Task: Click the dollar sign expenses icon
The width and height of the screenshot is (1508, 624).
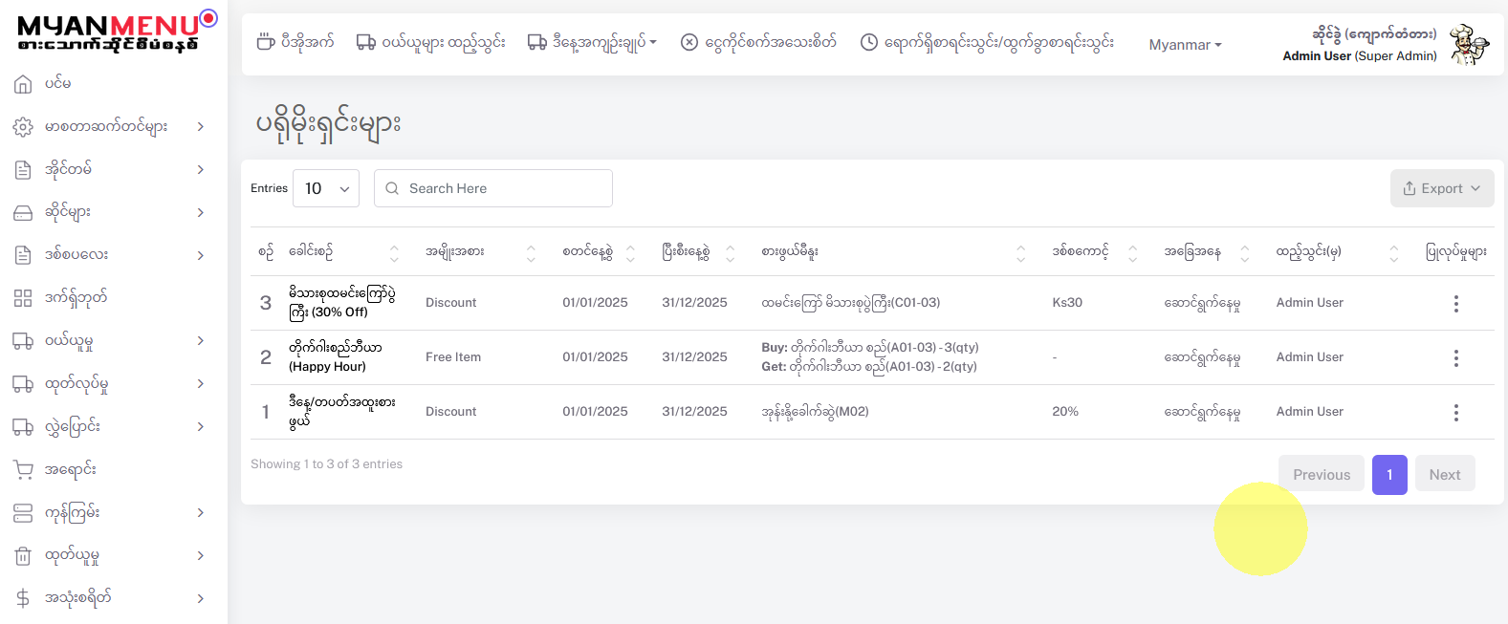Action: click(23, 598)
